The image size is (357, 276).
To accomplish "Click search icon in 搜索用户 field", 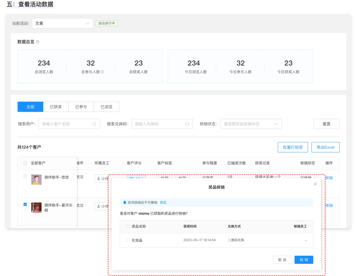I will click(x=94, y=124).
